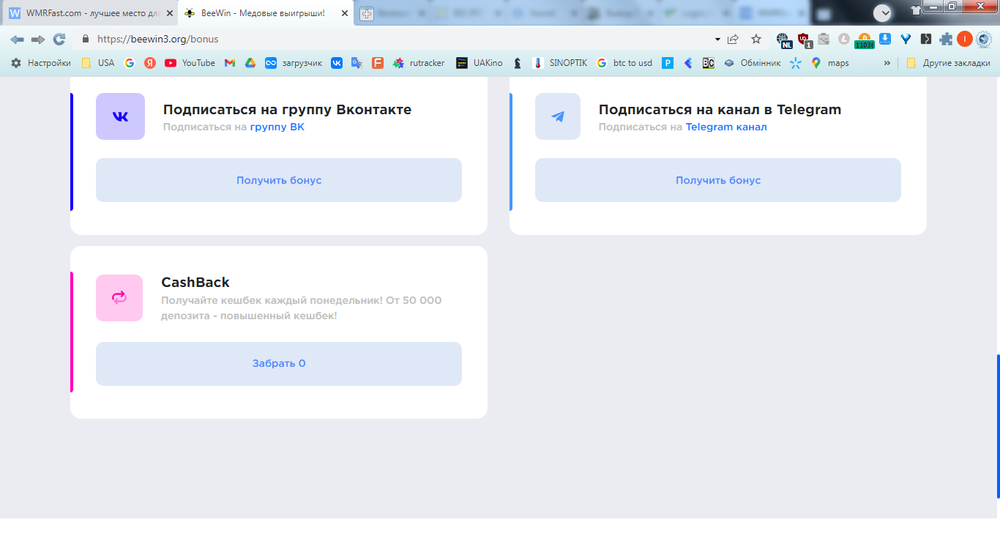Switch to the BeeWin tab
This screenshot has height=533, width=1000.
[266, 13]
